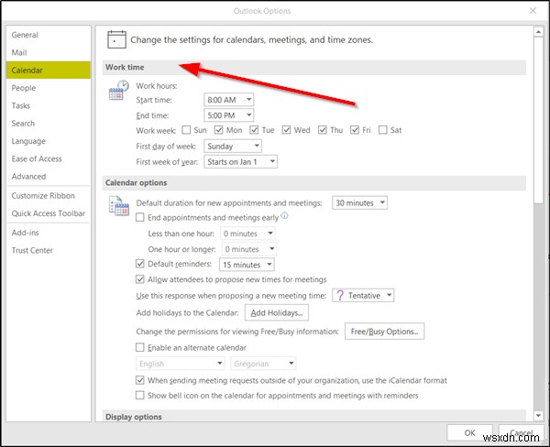Viewport: 550px width, 447px height.
Task: Open the Less than one hour dropdown
Action: [247, 234]
